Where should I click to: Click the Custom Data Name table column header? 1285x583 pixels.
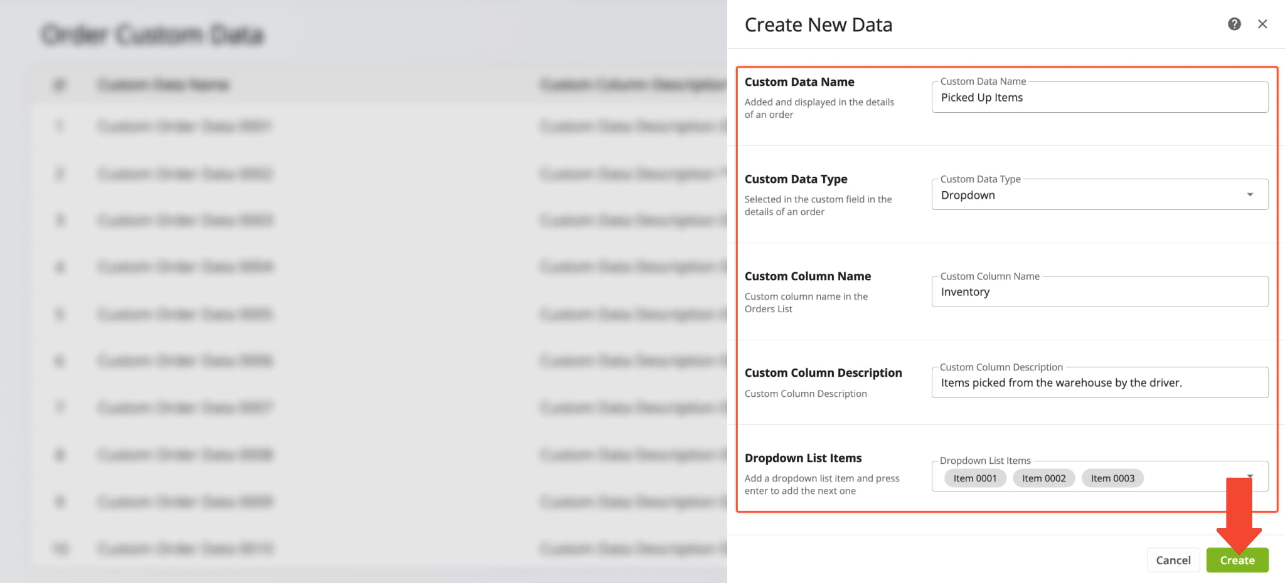click(x=163, y=85)
